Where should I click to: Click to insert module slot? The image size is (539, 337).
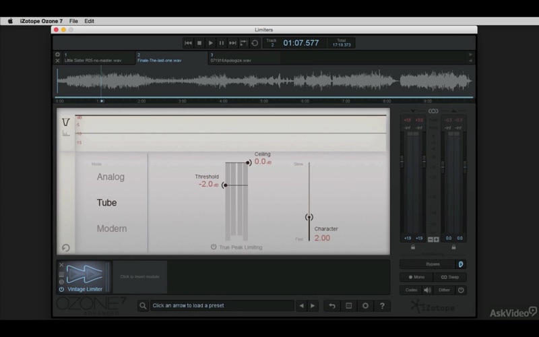coord(139,277)
